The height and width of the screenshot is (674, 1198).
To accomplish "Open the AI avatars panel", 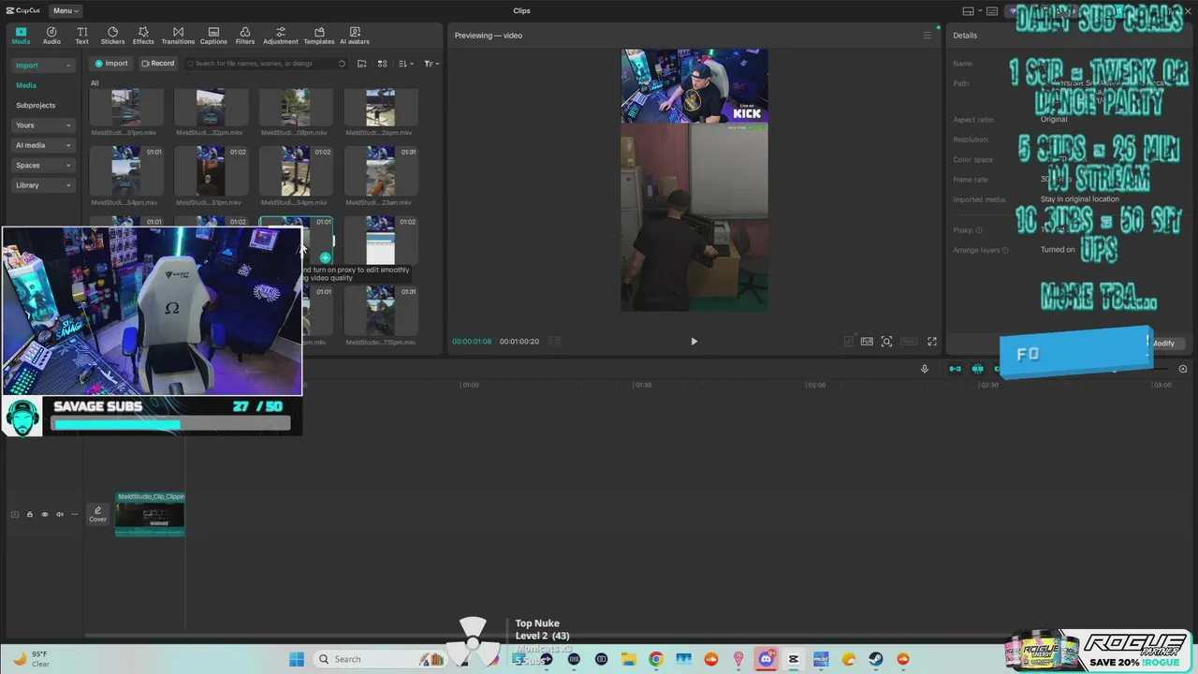I will (x=355, y=36).
